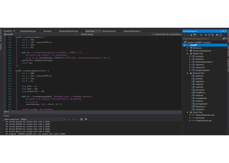Expand the Source.cpp tree node arrow
Viewport: 229px width, 163px height.
[x=190, y=118]
